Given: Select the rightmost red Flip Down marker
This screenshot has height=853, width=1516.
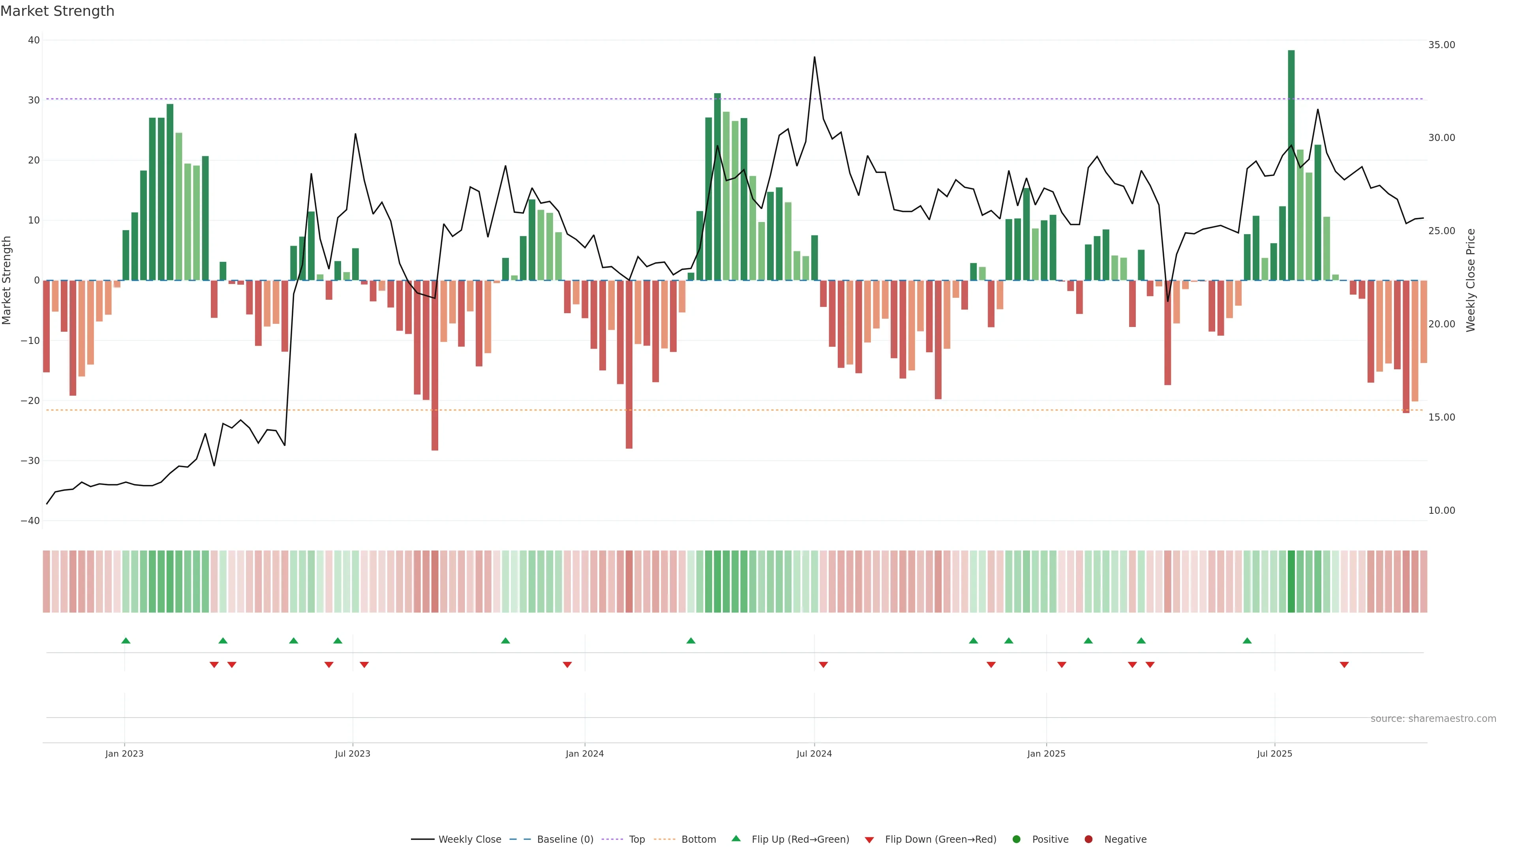Looking at the screenshot, I should [1344, 665].
